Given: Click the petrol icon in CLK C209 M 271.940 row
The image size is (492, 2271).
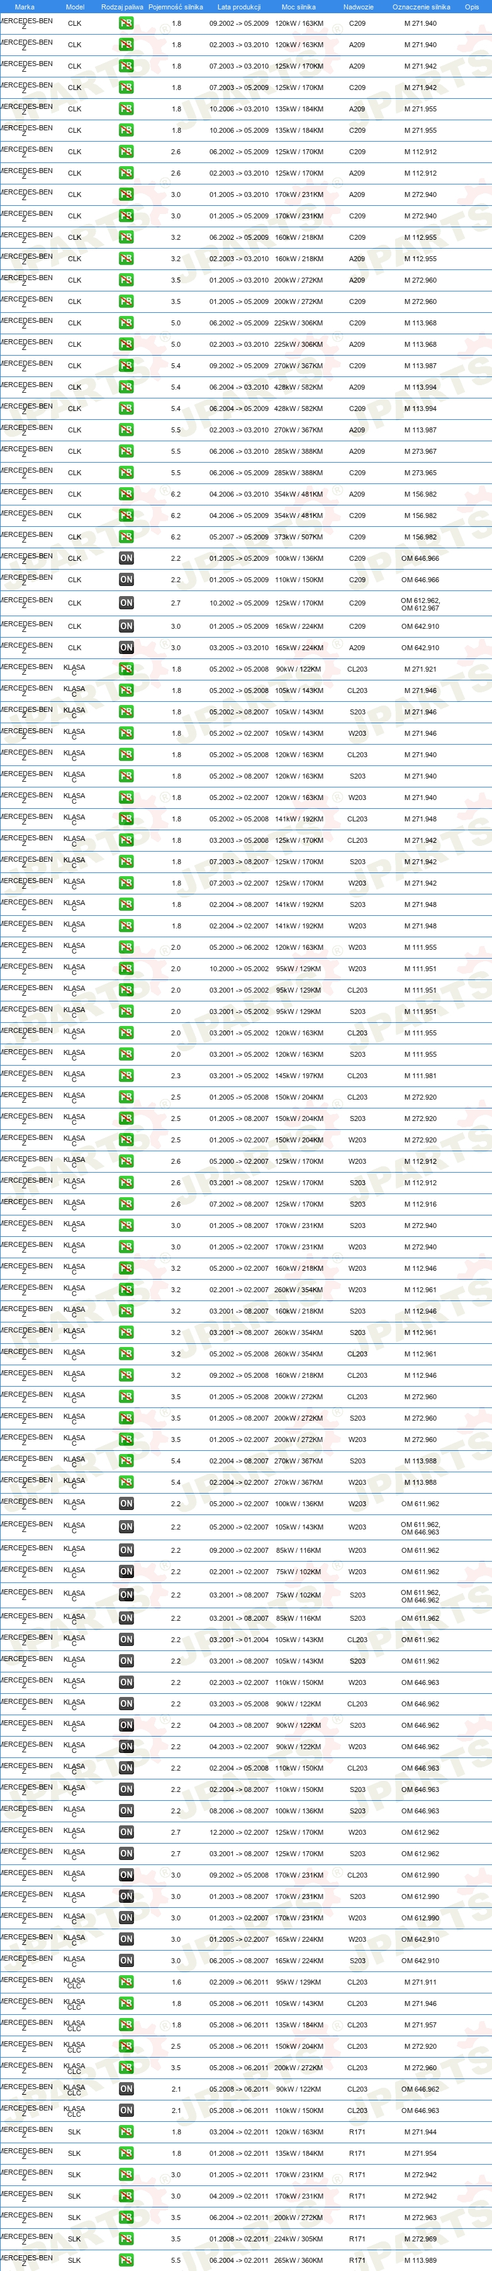Looking at the screenshot, I should click(126, 24).
